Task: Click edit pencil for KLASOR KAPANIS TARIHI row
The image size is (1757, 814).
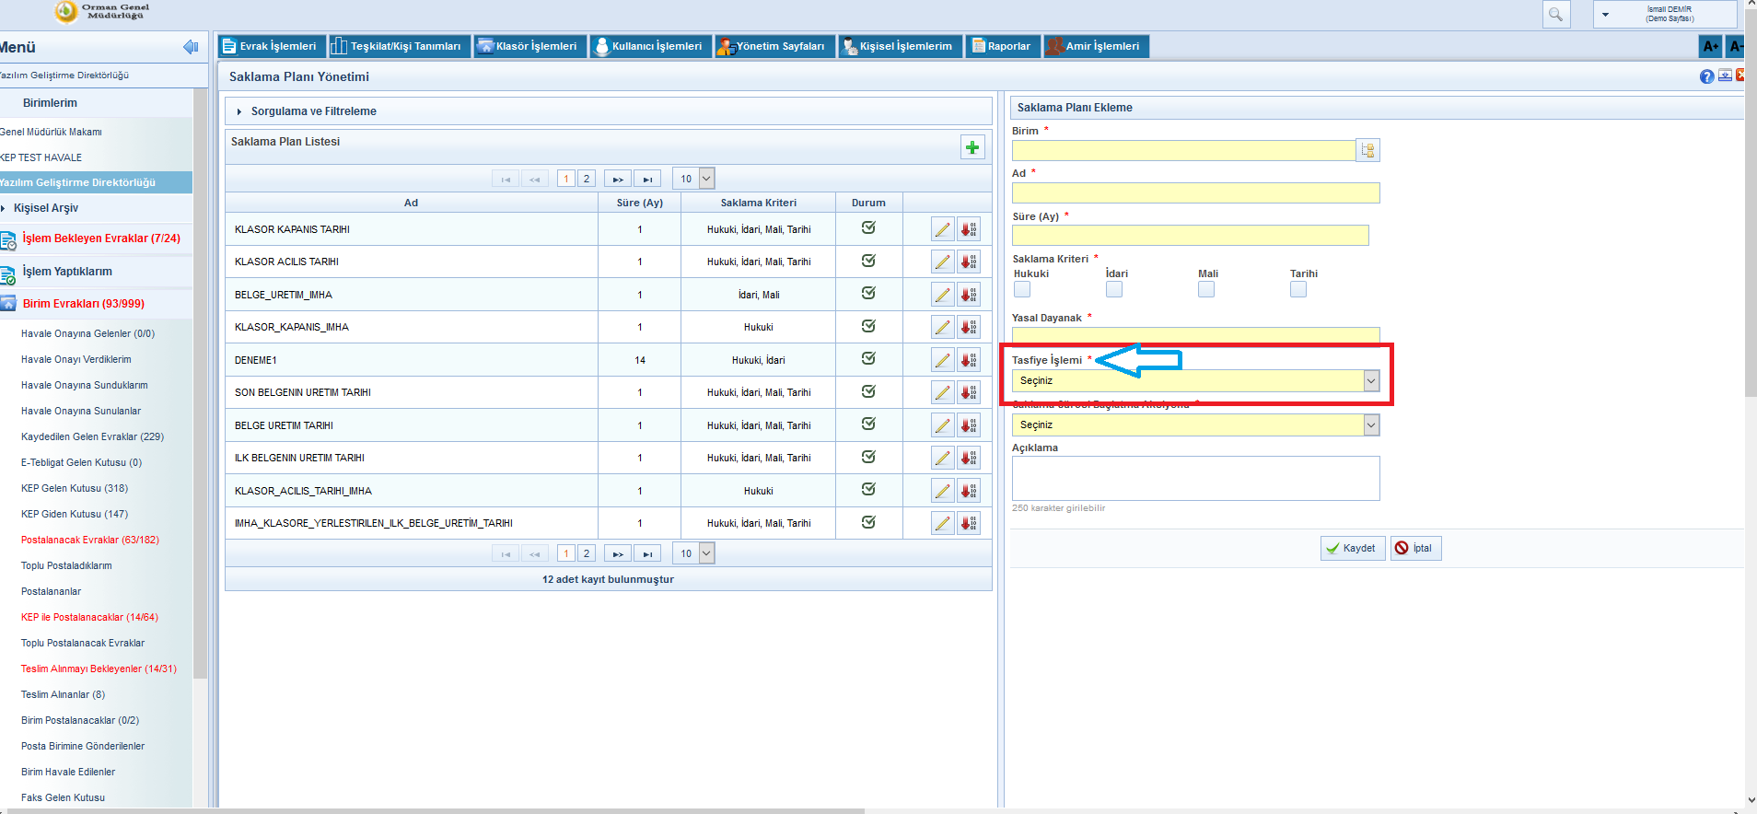Action: pos(941,229)
